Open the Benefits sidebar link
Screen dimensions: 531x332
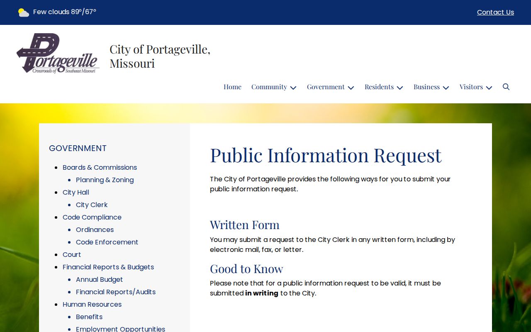[89, 317]
